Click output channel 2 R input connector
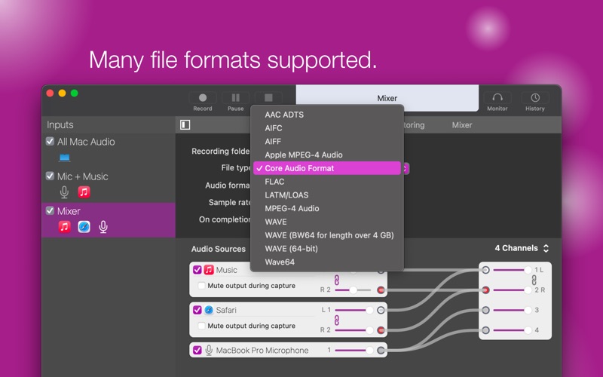Image resolution: width=603 pixels, height=377 pixels. click(x=485, y=290)
